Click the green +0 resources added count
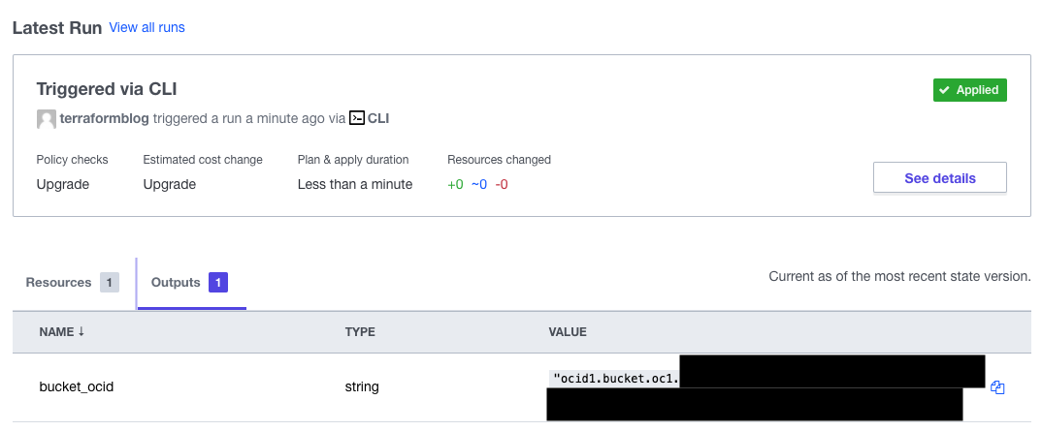 click(455, 184)
